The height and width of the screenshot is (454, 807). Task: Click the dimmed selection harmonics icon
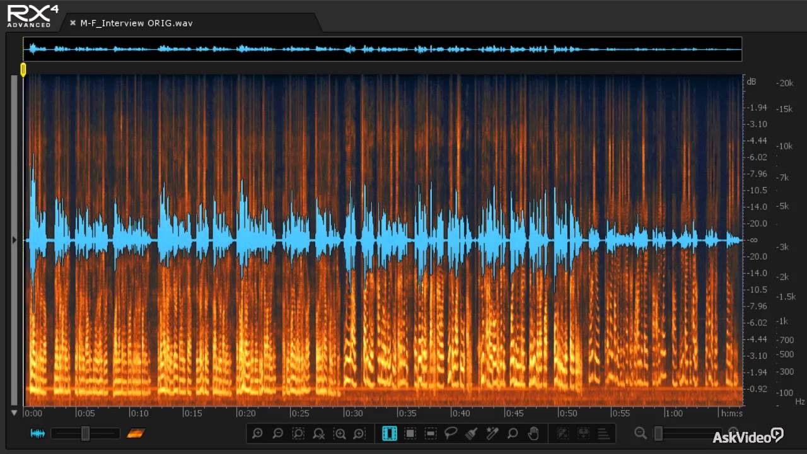583,433
